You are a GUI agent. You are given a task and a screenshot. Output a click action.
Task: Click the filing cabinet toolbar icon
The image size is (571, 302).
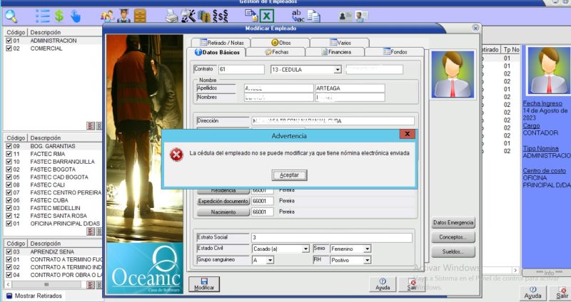tap(141, 15)
